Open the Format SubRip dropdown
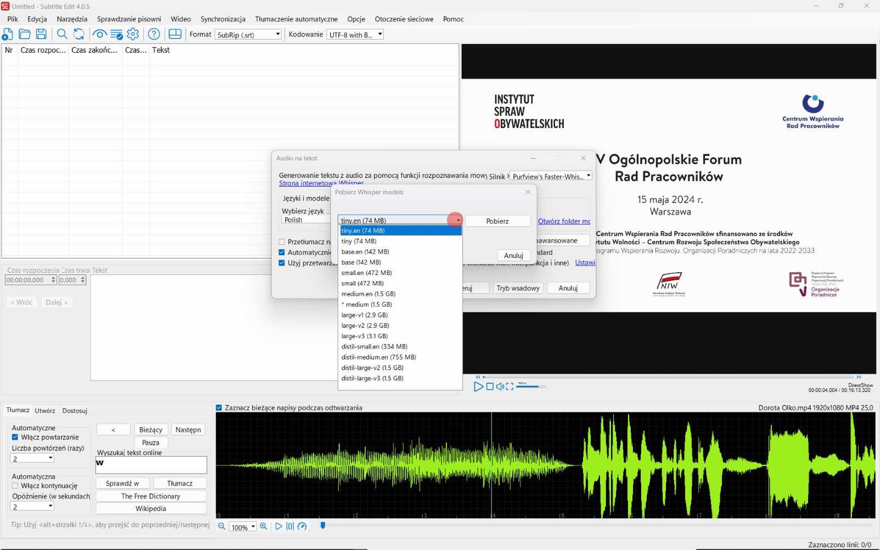This screenshot has height=550, width=880. pos(248,35)
